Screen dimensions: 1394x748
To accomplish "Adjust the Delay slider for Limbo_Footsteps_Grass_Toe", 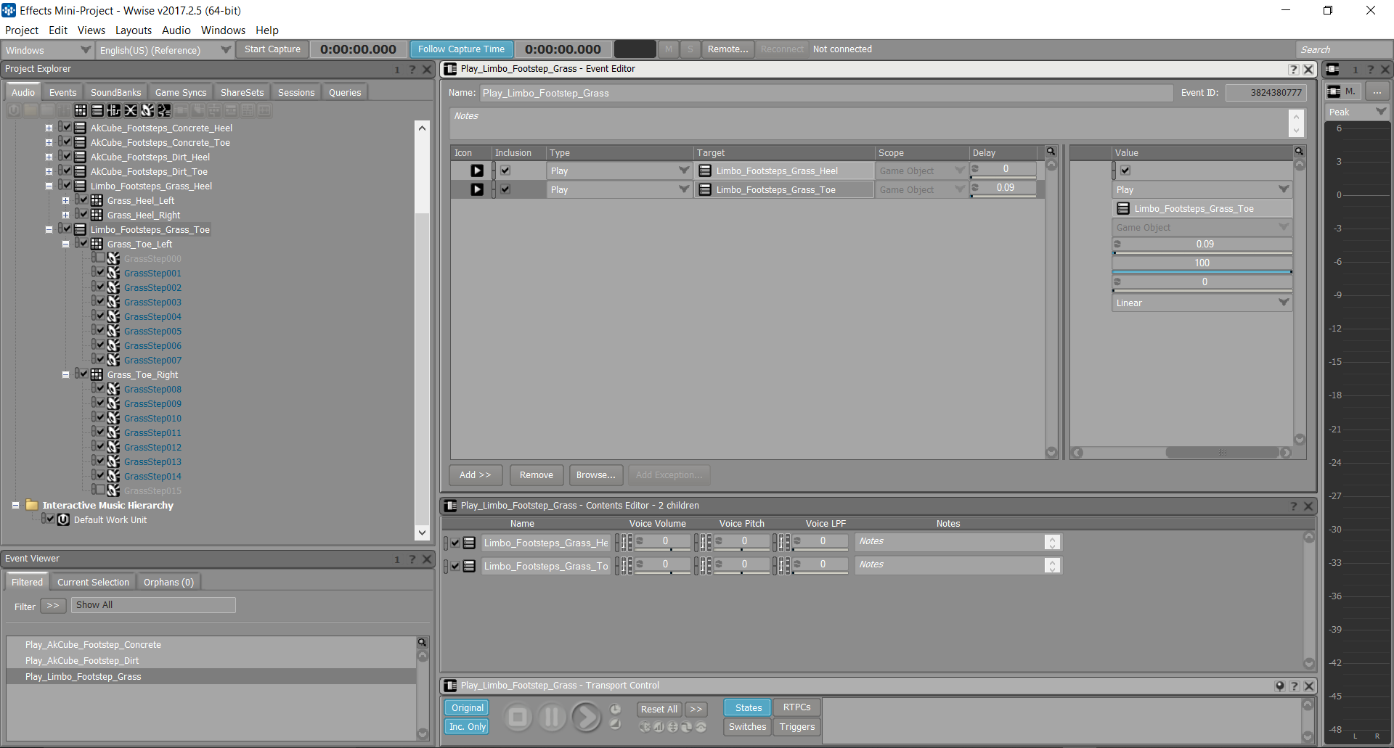I will [1005, 188].
